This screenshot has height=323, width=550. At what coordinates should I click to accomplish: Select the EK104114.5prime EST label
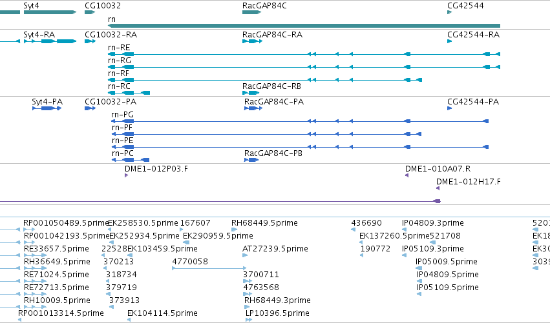(162, 314)
